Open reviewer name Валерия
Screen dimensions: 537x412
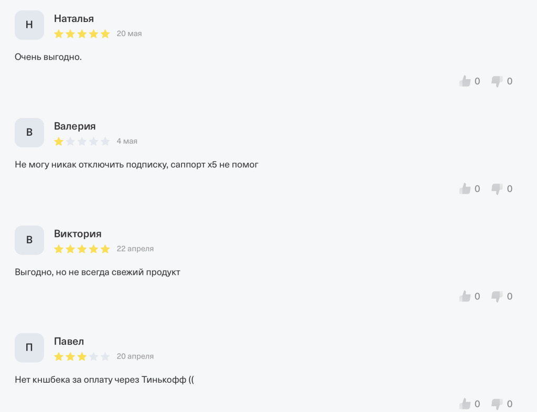point(74,126)
